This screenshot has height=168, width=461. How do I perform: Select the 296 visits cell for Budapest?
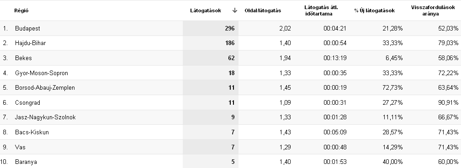[211, 28]
